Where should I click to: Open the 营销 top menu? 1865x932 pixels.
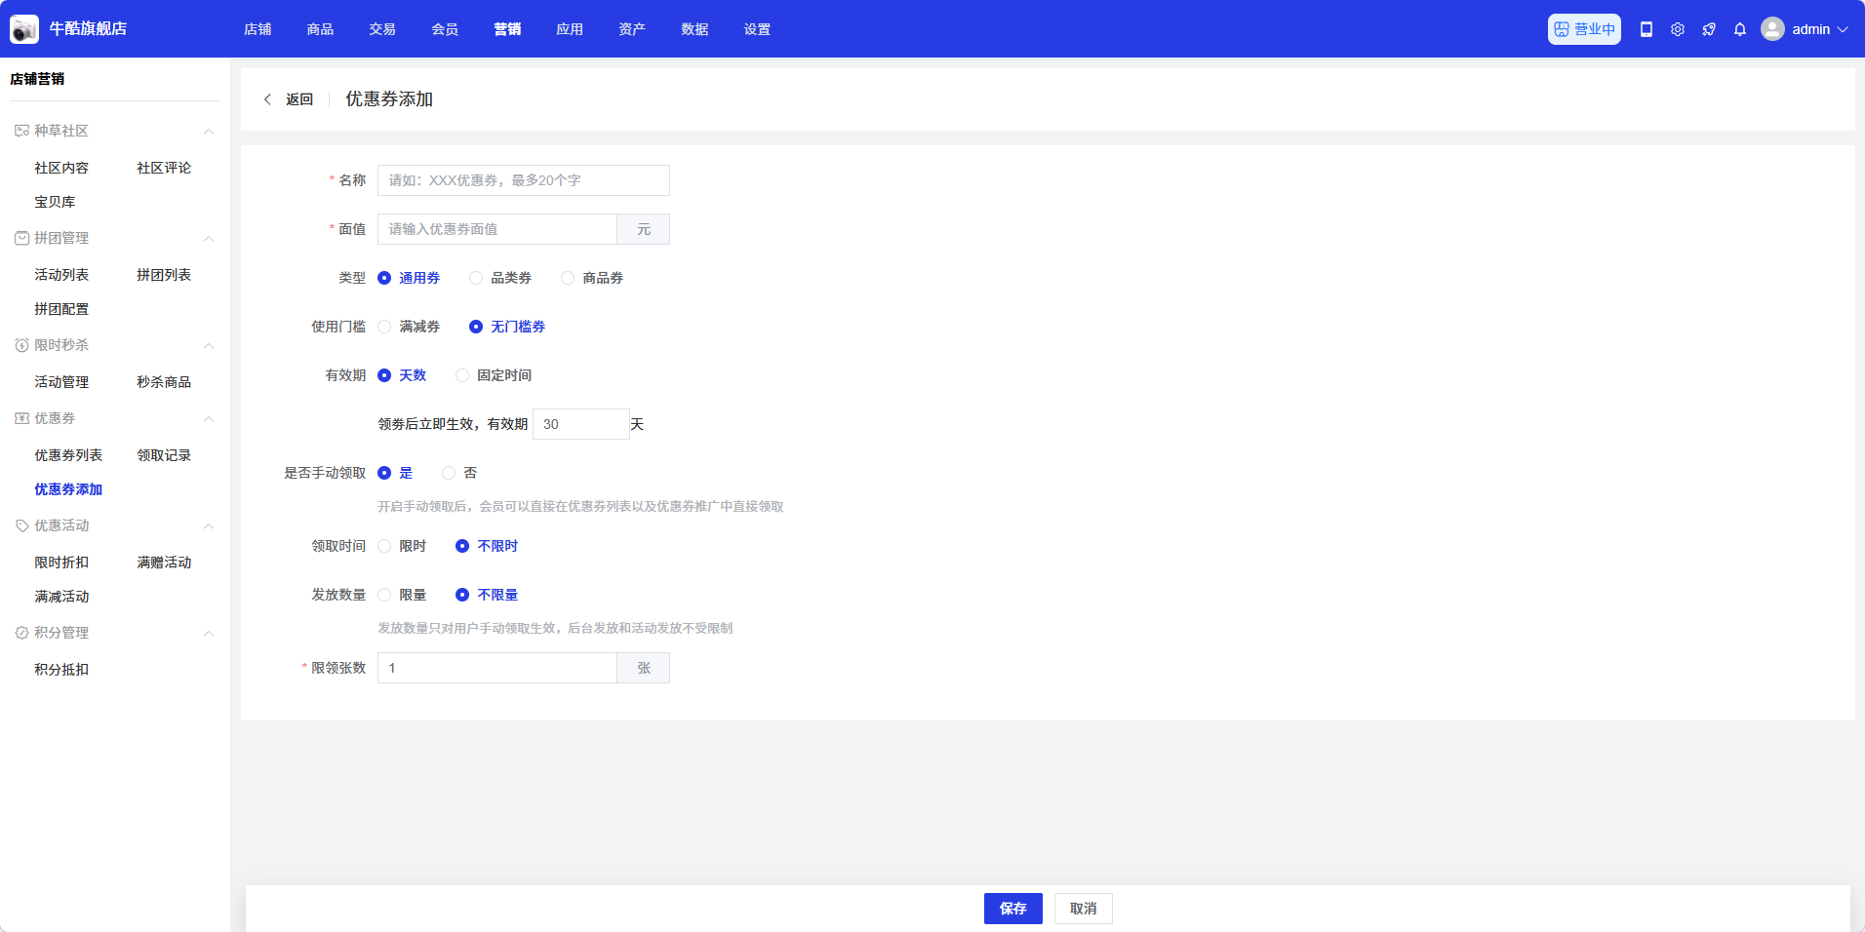(x=507, y=29)
